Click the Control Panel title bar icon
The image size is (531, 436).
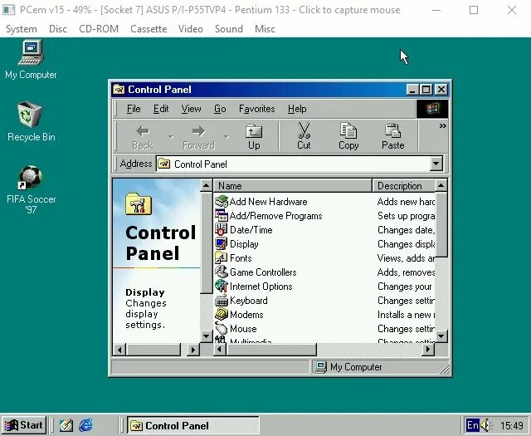click(x=119, y=90)
